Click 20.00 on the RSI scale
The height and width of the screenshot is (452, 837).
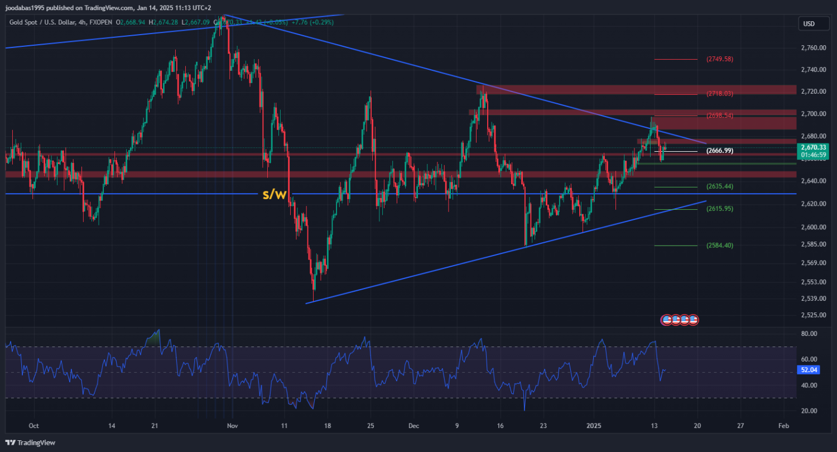click(809, 411)
